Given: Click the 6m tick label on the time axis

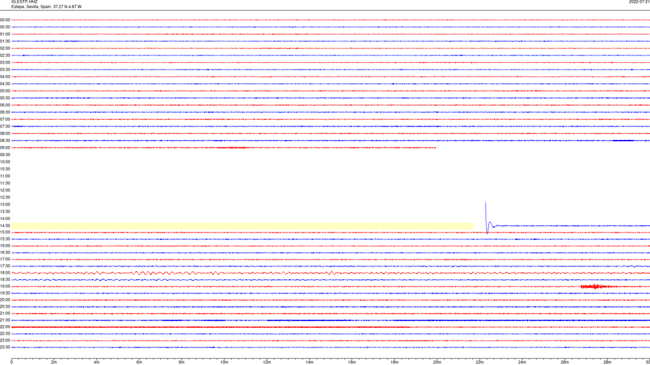Looking at the screenshot, I should pyautogui.click(x=139, y=362).
